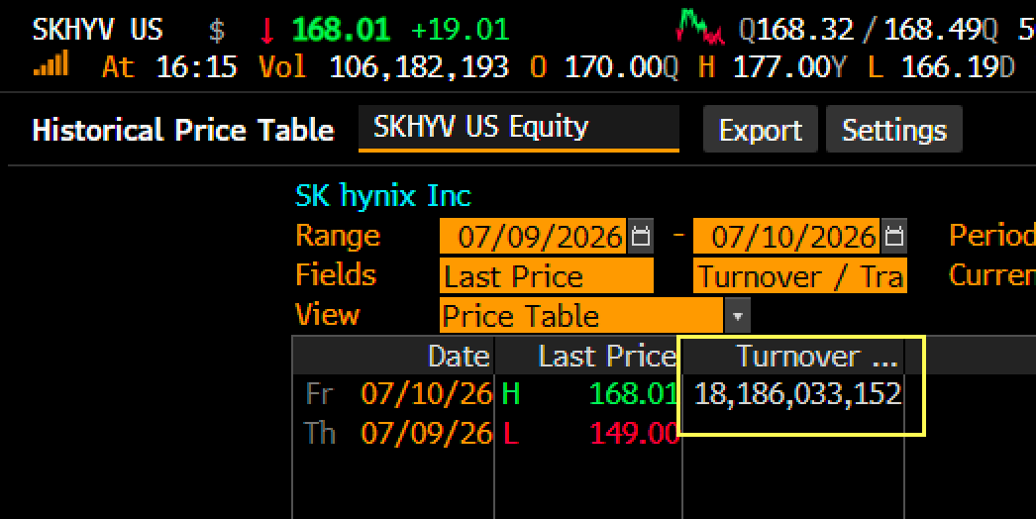1036x519 pixels.
Task: Click the red down arrow price indicator
Action: pos(267,31)
